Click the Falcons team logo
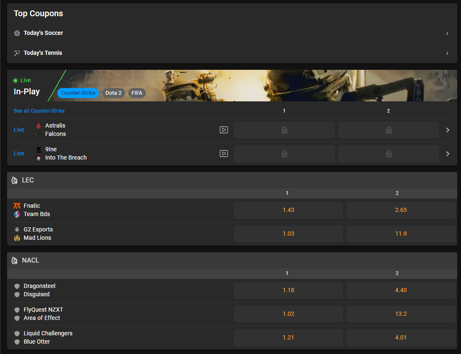This screenshot has width=461, height=354. (x=39, y=134)
